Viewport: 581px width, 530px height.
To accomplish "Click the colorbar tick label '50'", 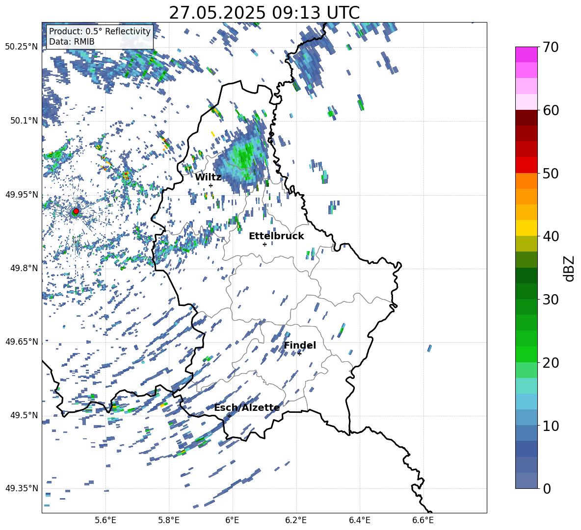I will (551, 174).
